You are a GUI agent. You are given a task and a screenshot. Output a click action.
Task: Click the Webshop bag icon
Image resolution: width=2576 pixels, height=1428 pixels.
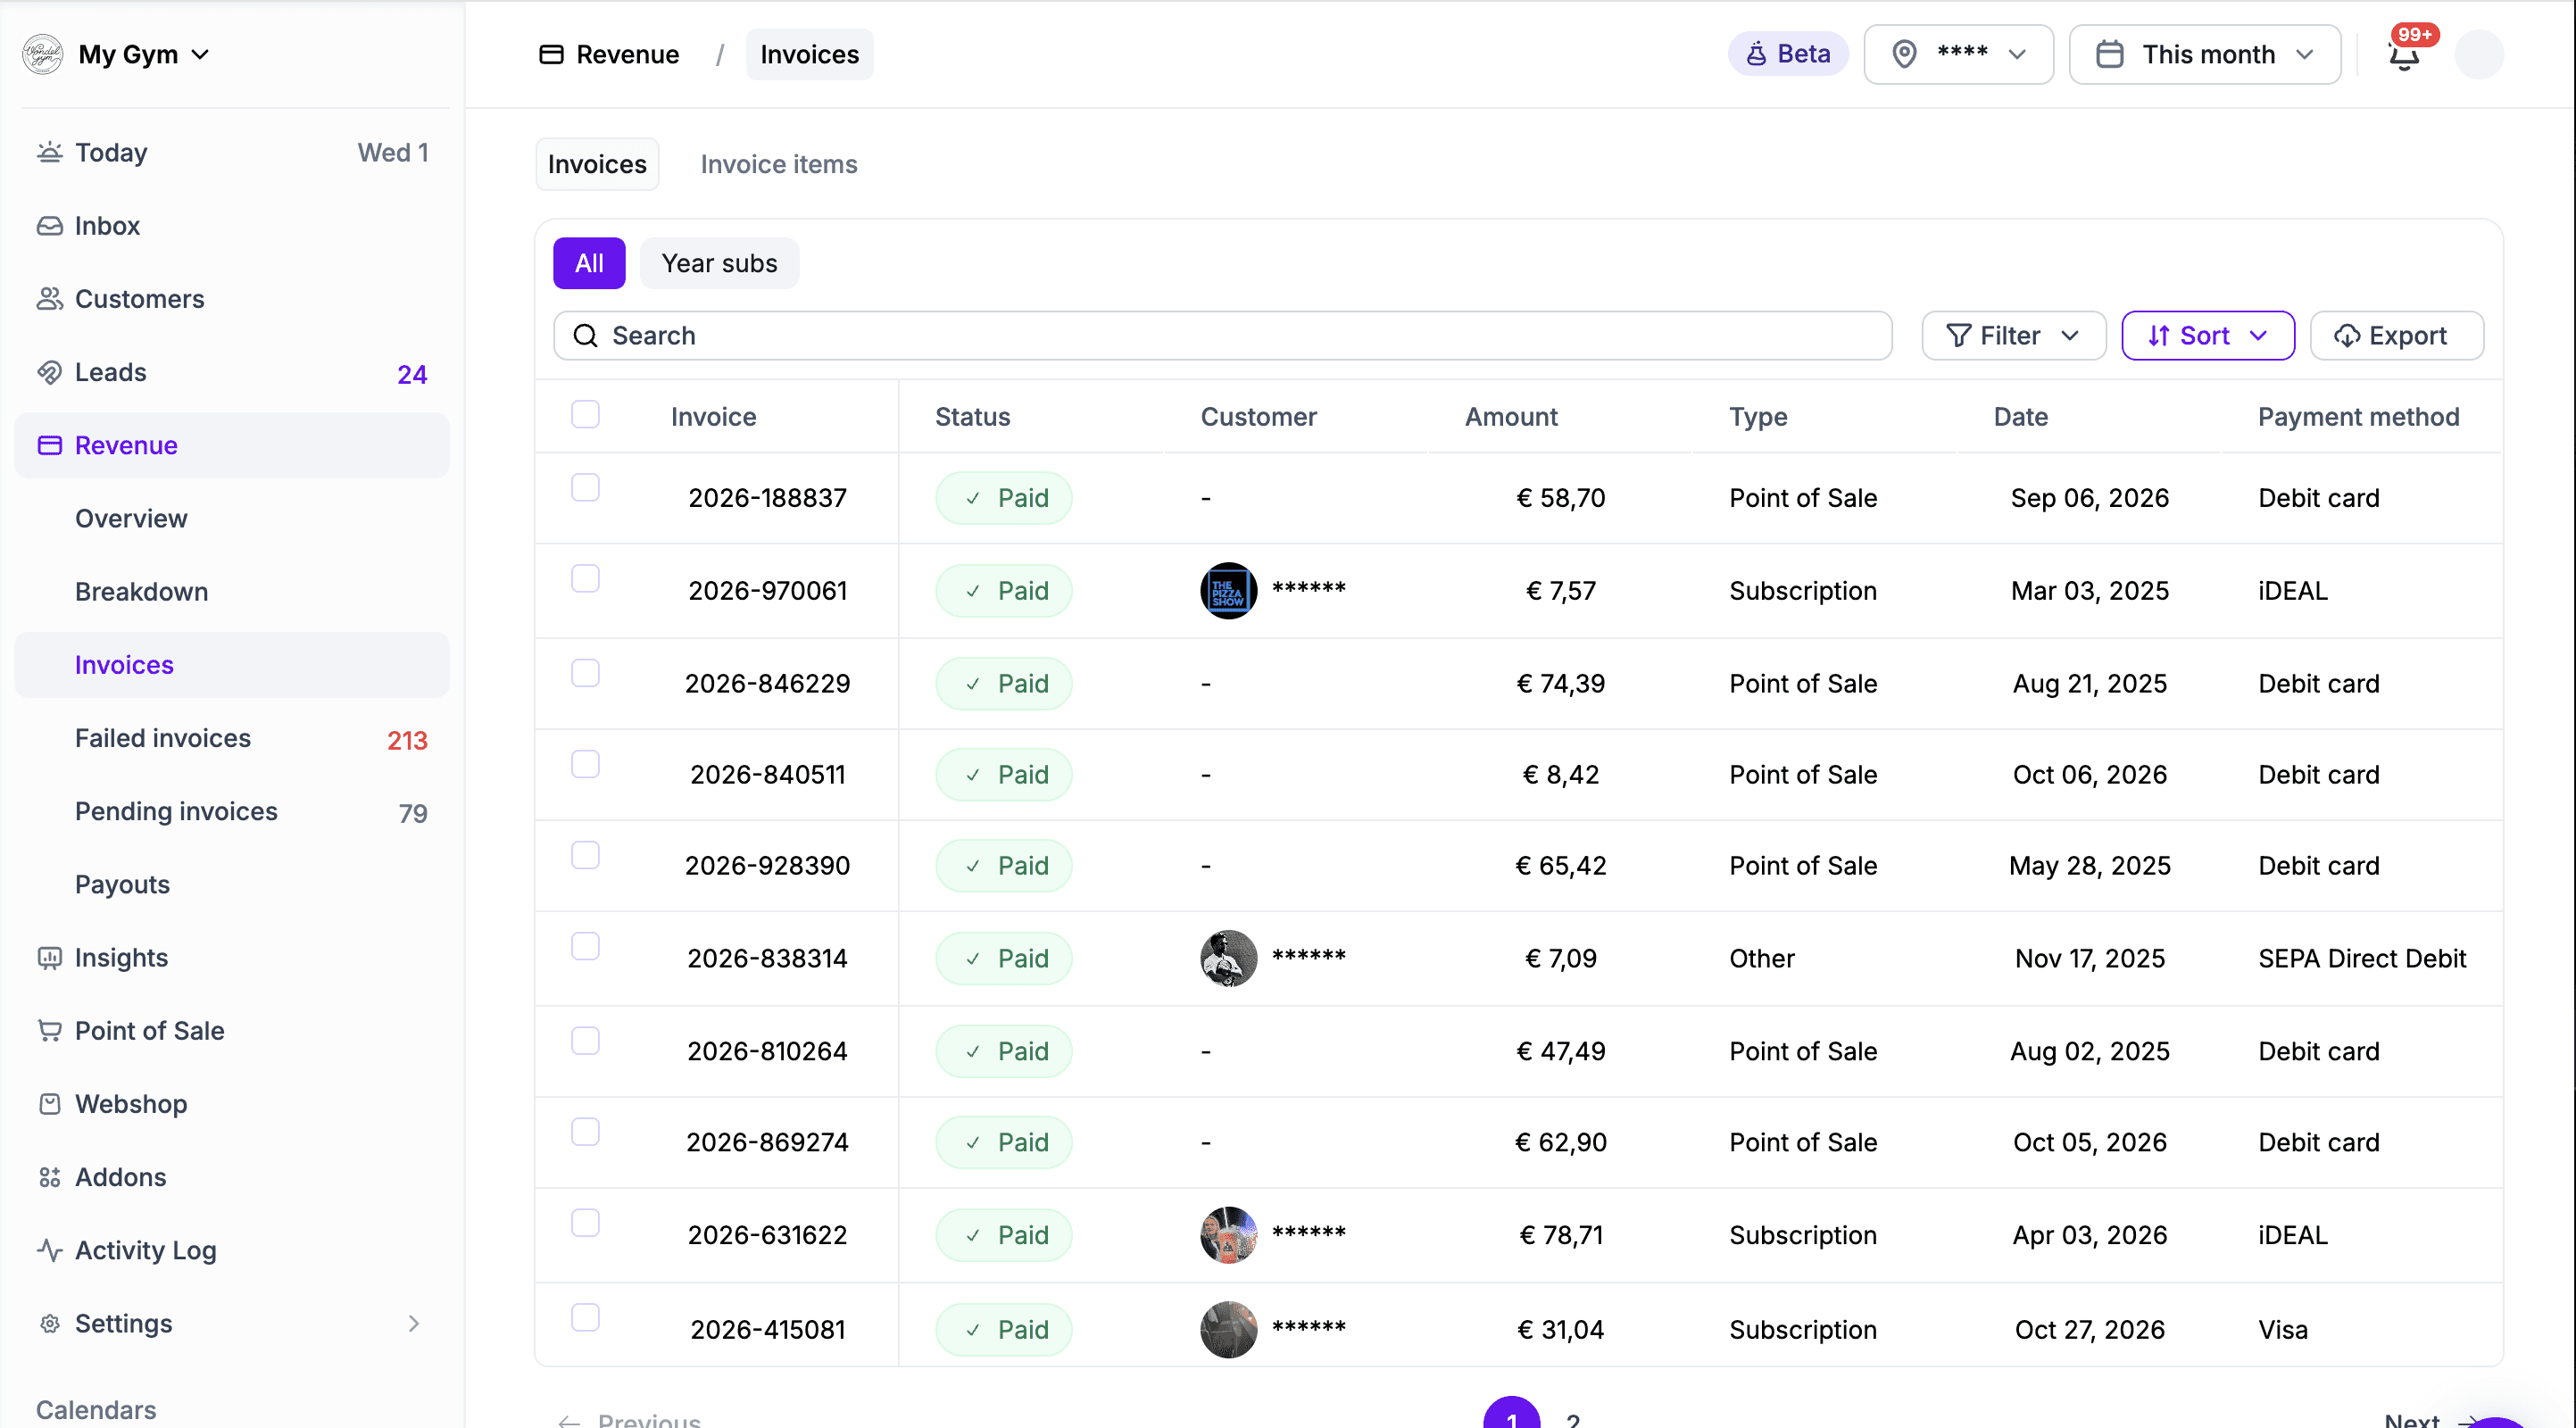[49, 1104]
